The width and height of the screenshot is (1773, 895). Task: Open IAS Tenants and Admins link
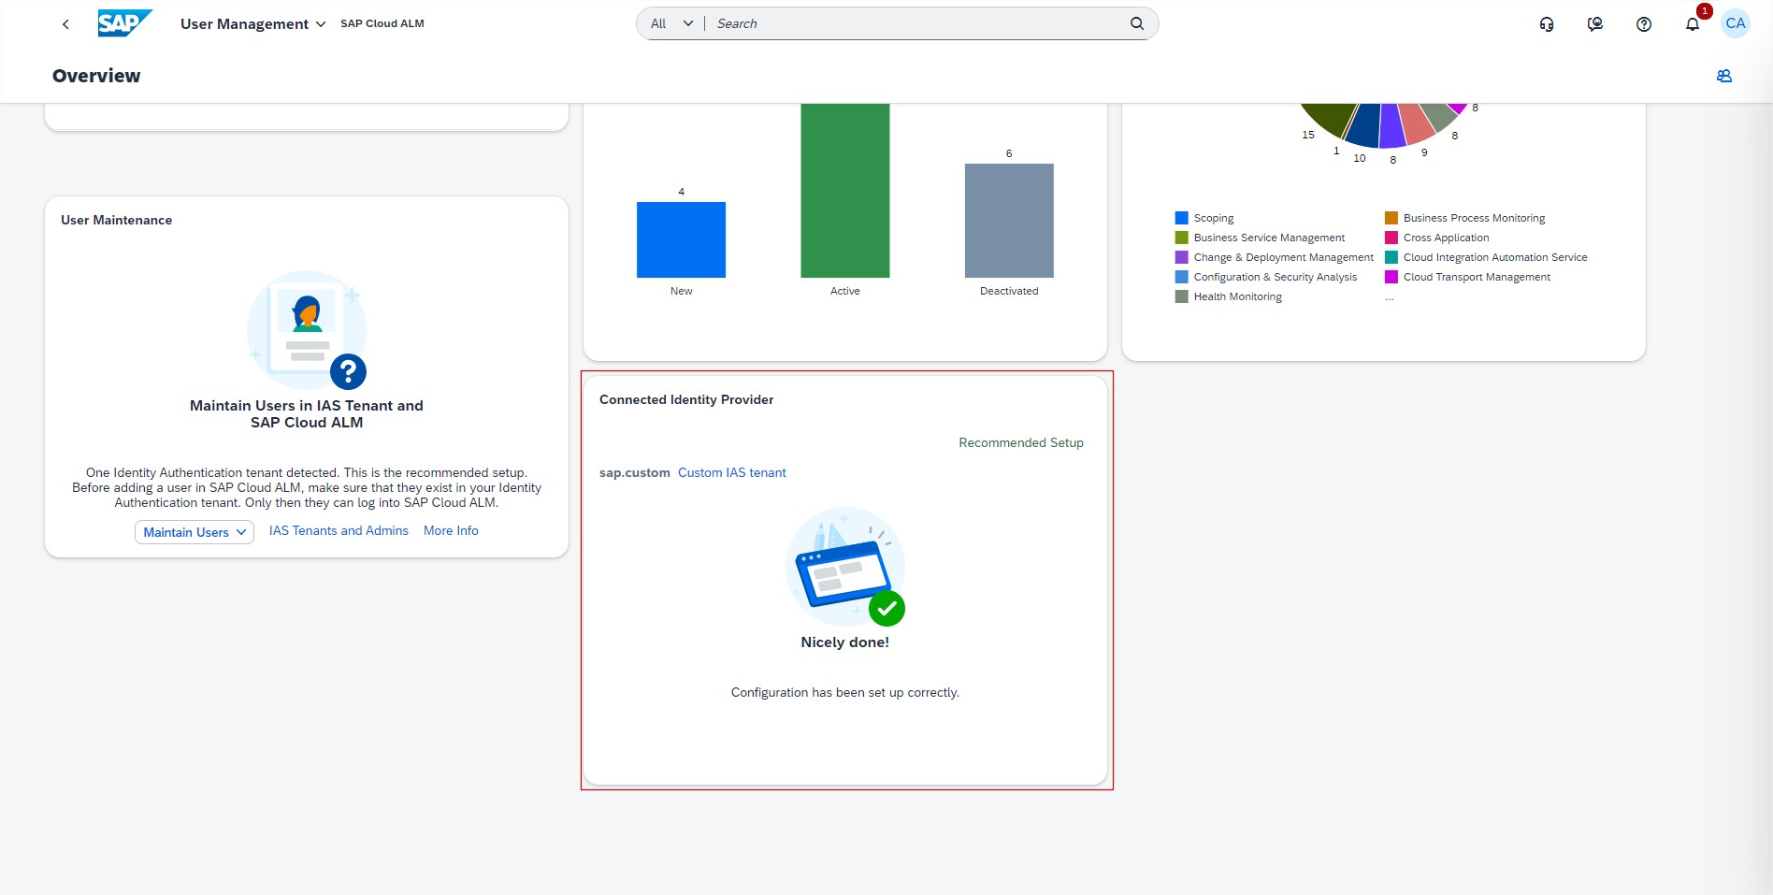[339, 531]
